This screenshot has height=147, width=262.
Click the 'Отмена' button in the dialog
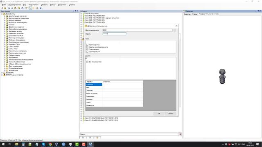tap(170, 114)
